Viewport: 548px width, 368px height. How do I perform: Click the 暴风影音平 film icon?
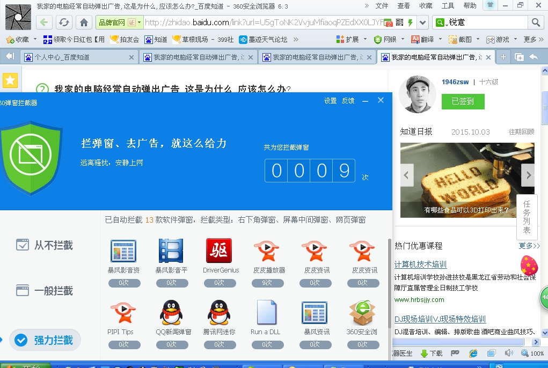(x=171, y=251)
